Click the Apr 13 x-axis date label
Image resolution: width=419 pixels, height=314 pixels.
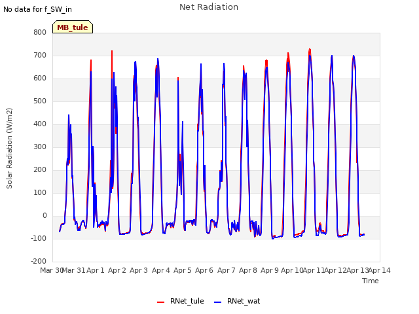pos(357,270)
